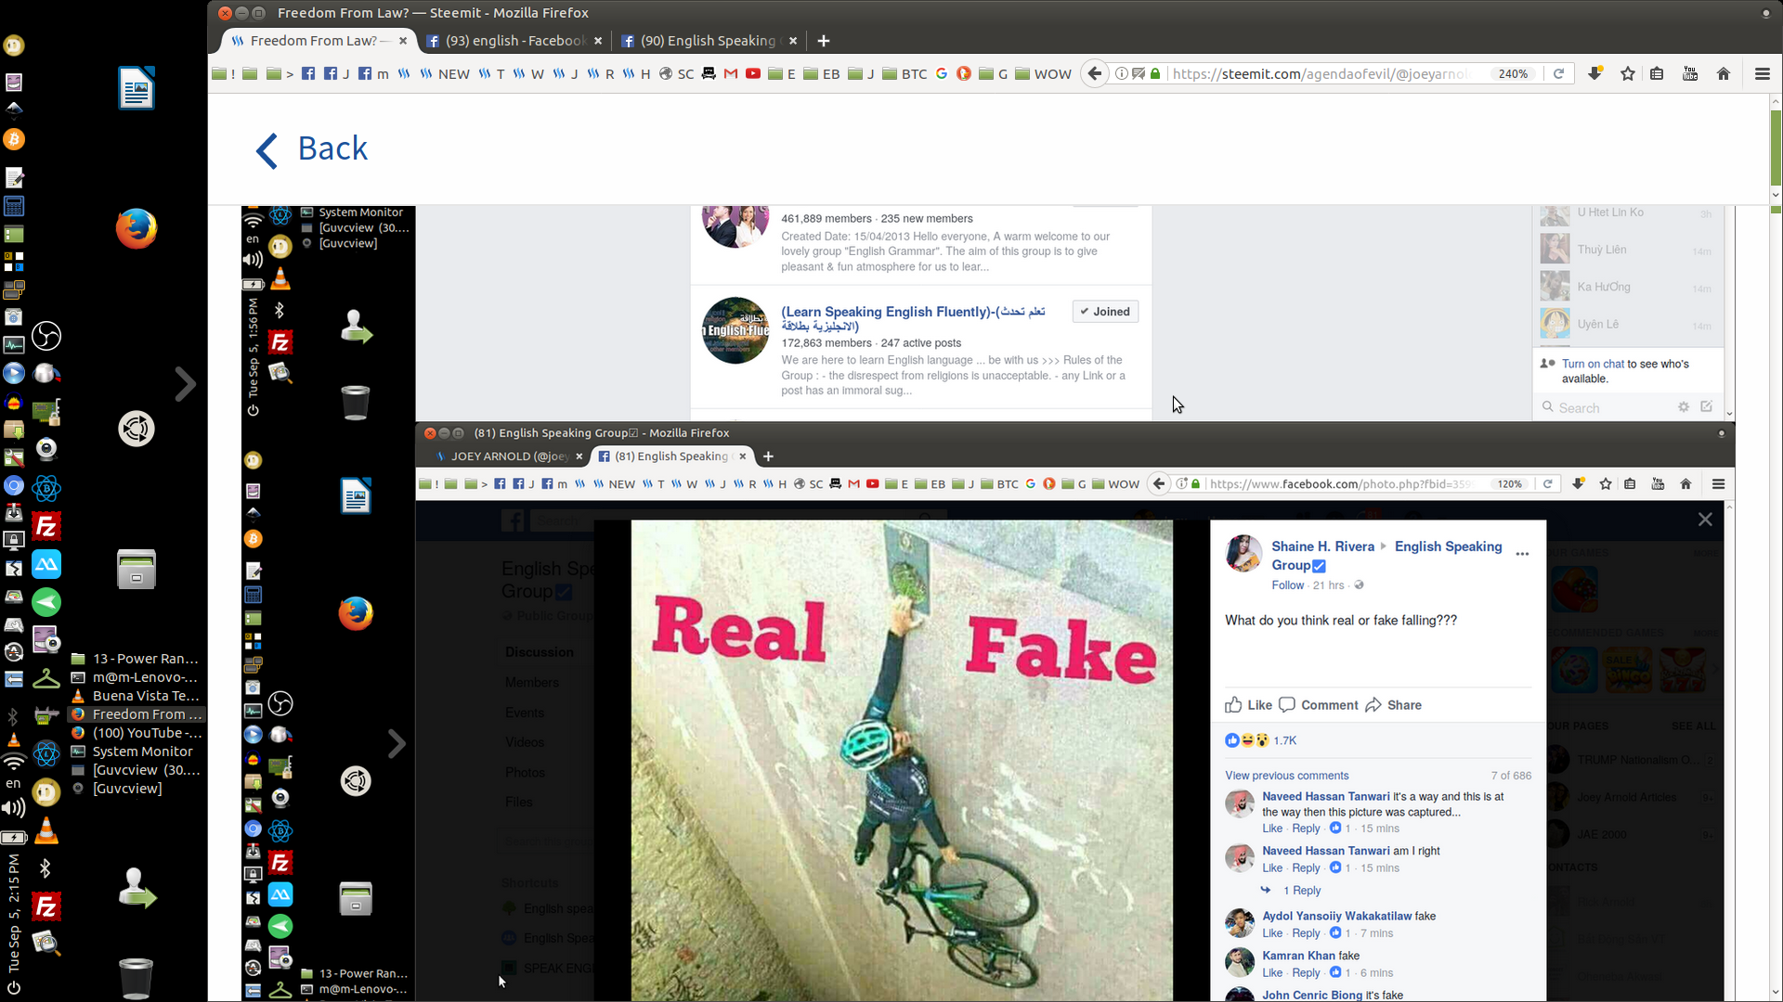Show site information for steemit.com
The width and height of the screenshot is (1783, 1002).
pos(1121,74)
